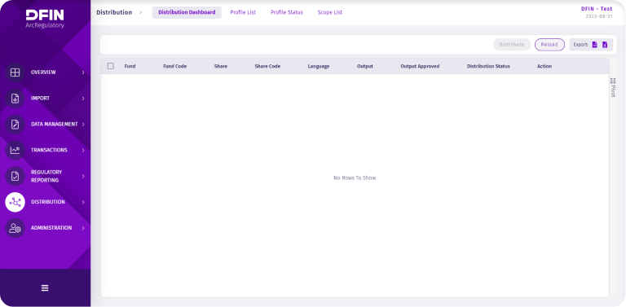Click the Language column header
626x307 pixels.
[319, 66]
